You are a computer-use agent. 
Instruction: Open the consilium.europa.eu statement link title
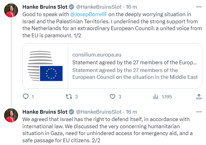pyautogui.click(x=134, y=62)
